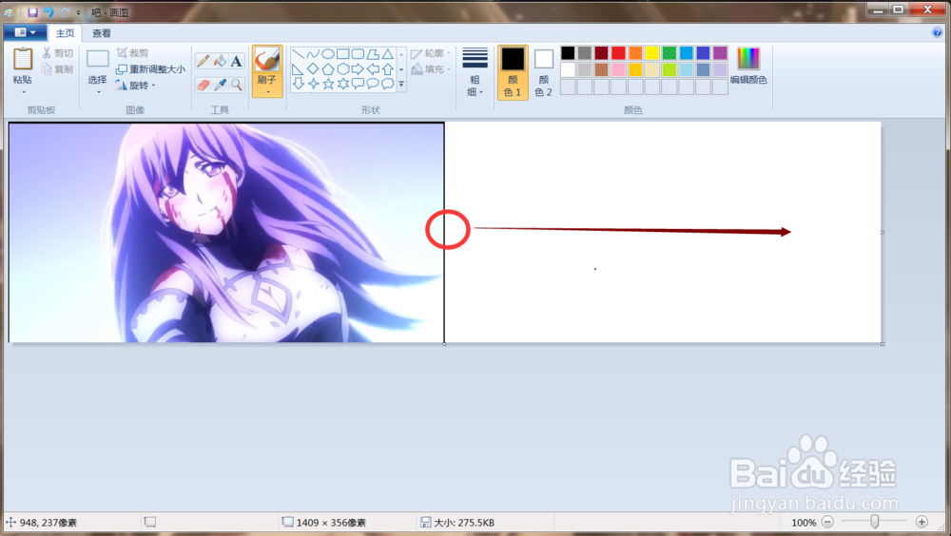
Task: Open the Size (粗细) line thickness dropdown
Action: (475, 71)
